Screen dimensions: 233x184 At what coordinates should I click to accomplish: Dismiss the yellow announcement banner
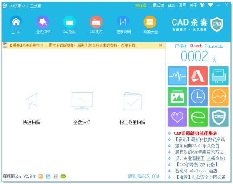coord(160,45)
